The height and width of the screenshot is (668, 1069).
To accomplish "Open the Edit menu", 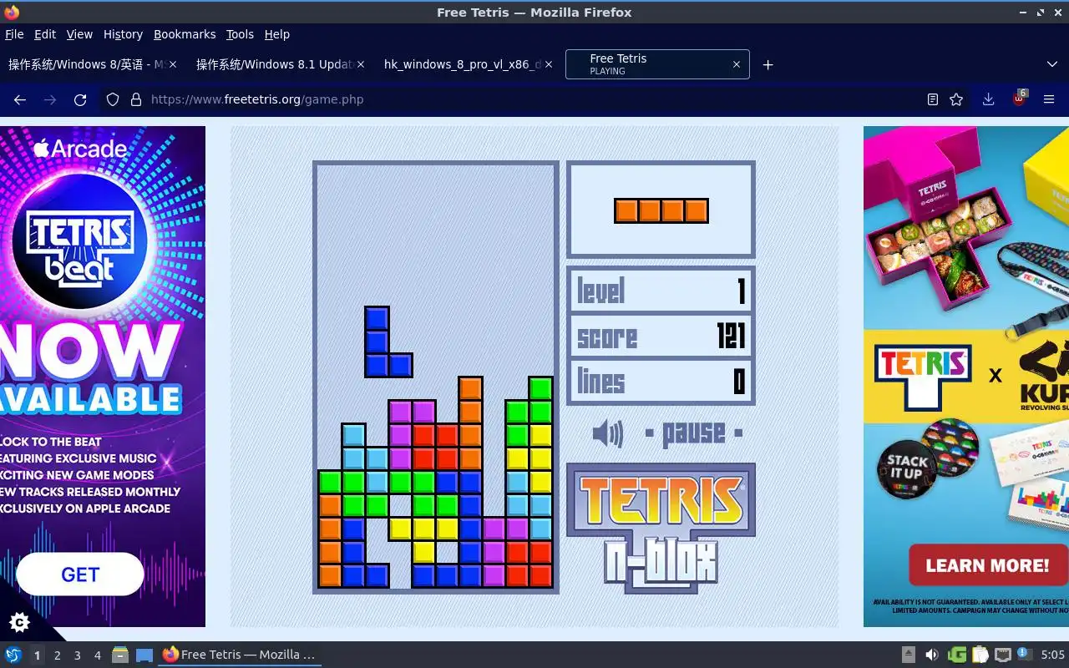I will point(45,34).
